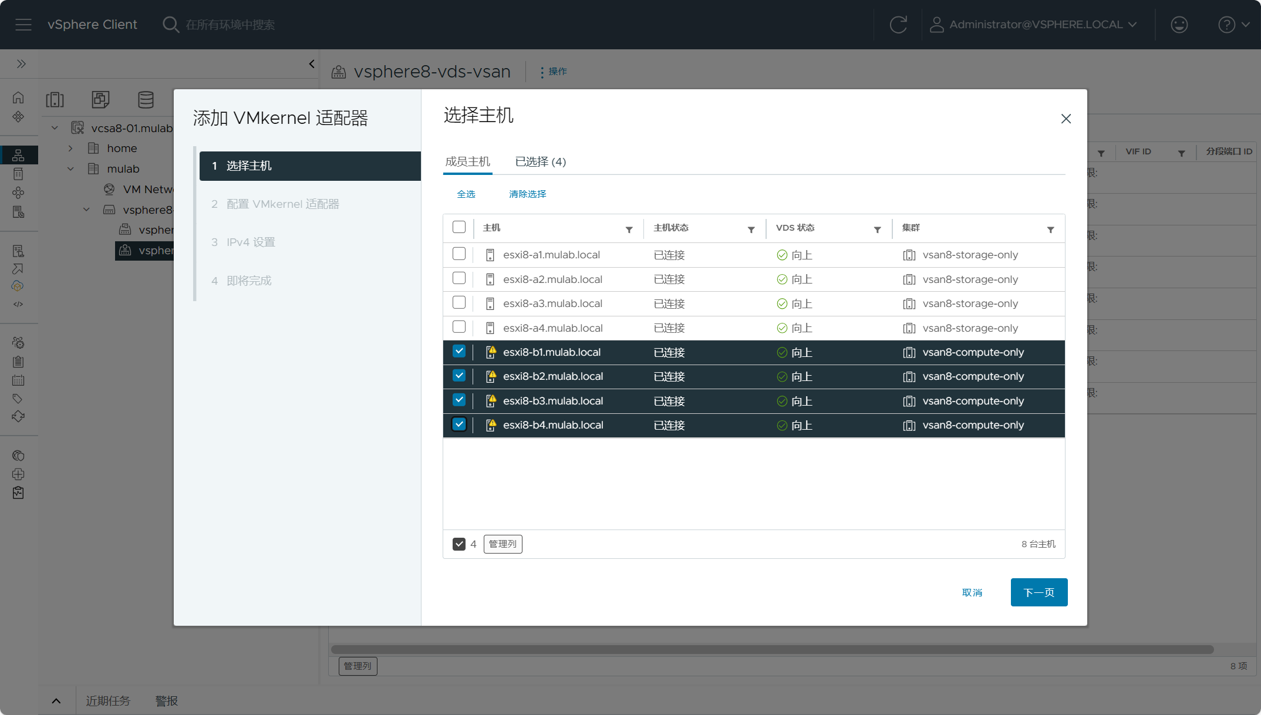Switch to the 成员主机 tab
1261x715 pixels.
point(467,161)
